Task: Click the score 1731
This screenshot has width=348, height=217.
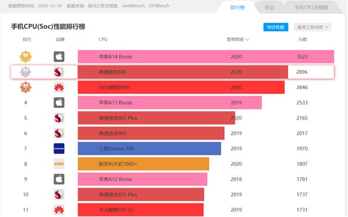Action: pyautogui.click(x=302, y=210)
